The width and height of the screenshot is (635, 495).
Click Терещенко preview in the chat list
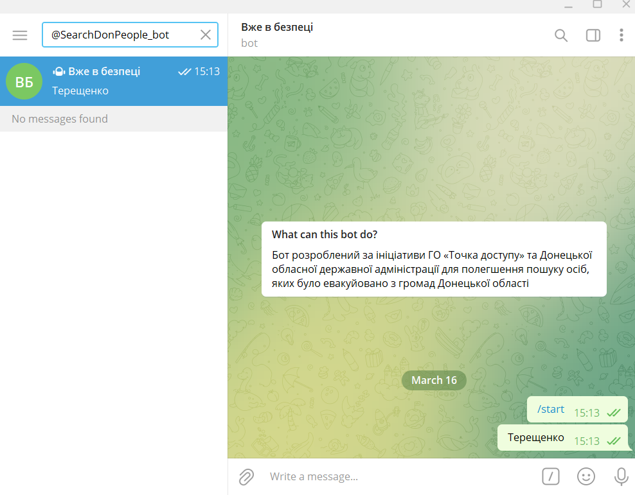(x=80, y=91)
